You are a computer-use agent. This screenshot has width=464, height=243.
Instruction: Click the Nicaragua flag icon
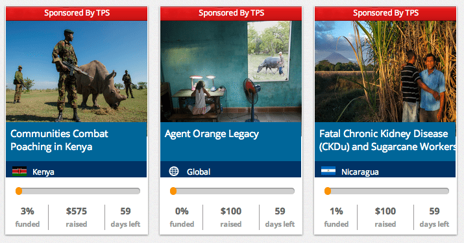click(328, 171)
